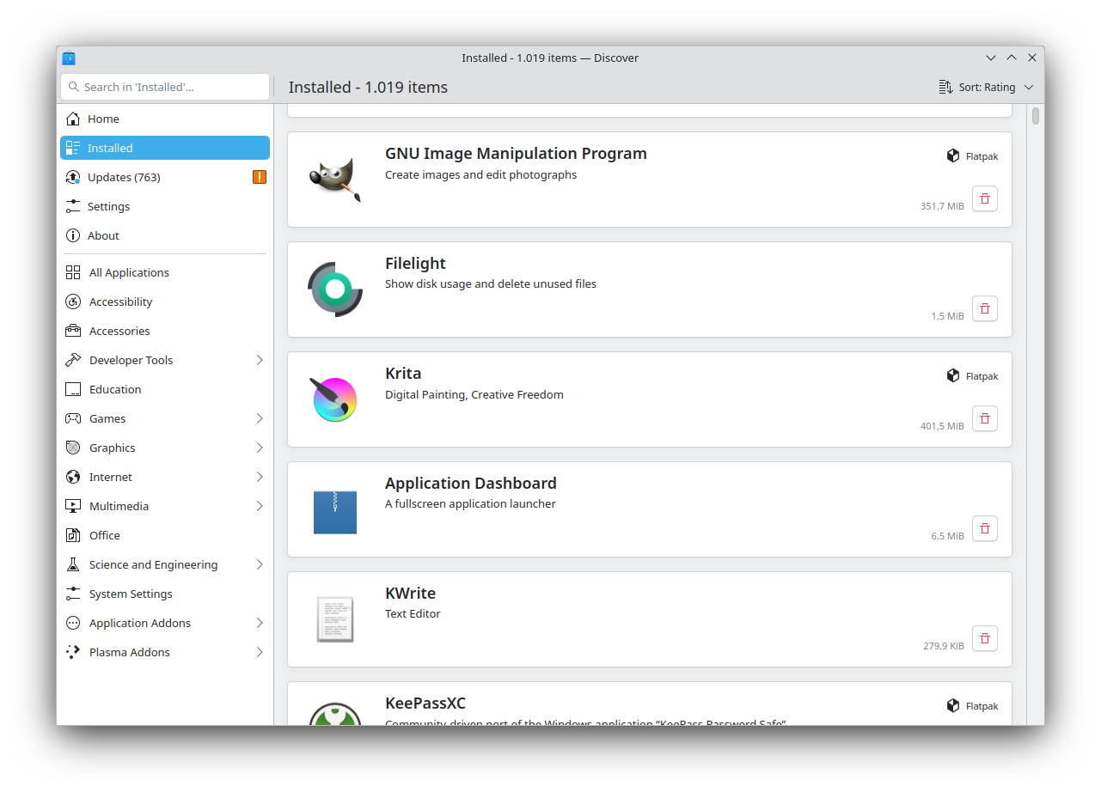
Task: Go to the Home page
Action: click(x=165, y=119)
